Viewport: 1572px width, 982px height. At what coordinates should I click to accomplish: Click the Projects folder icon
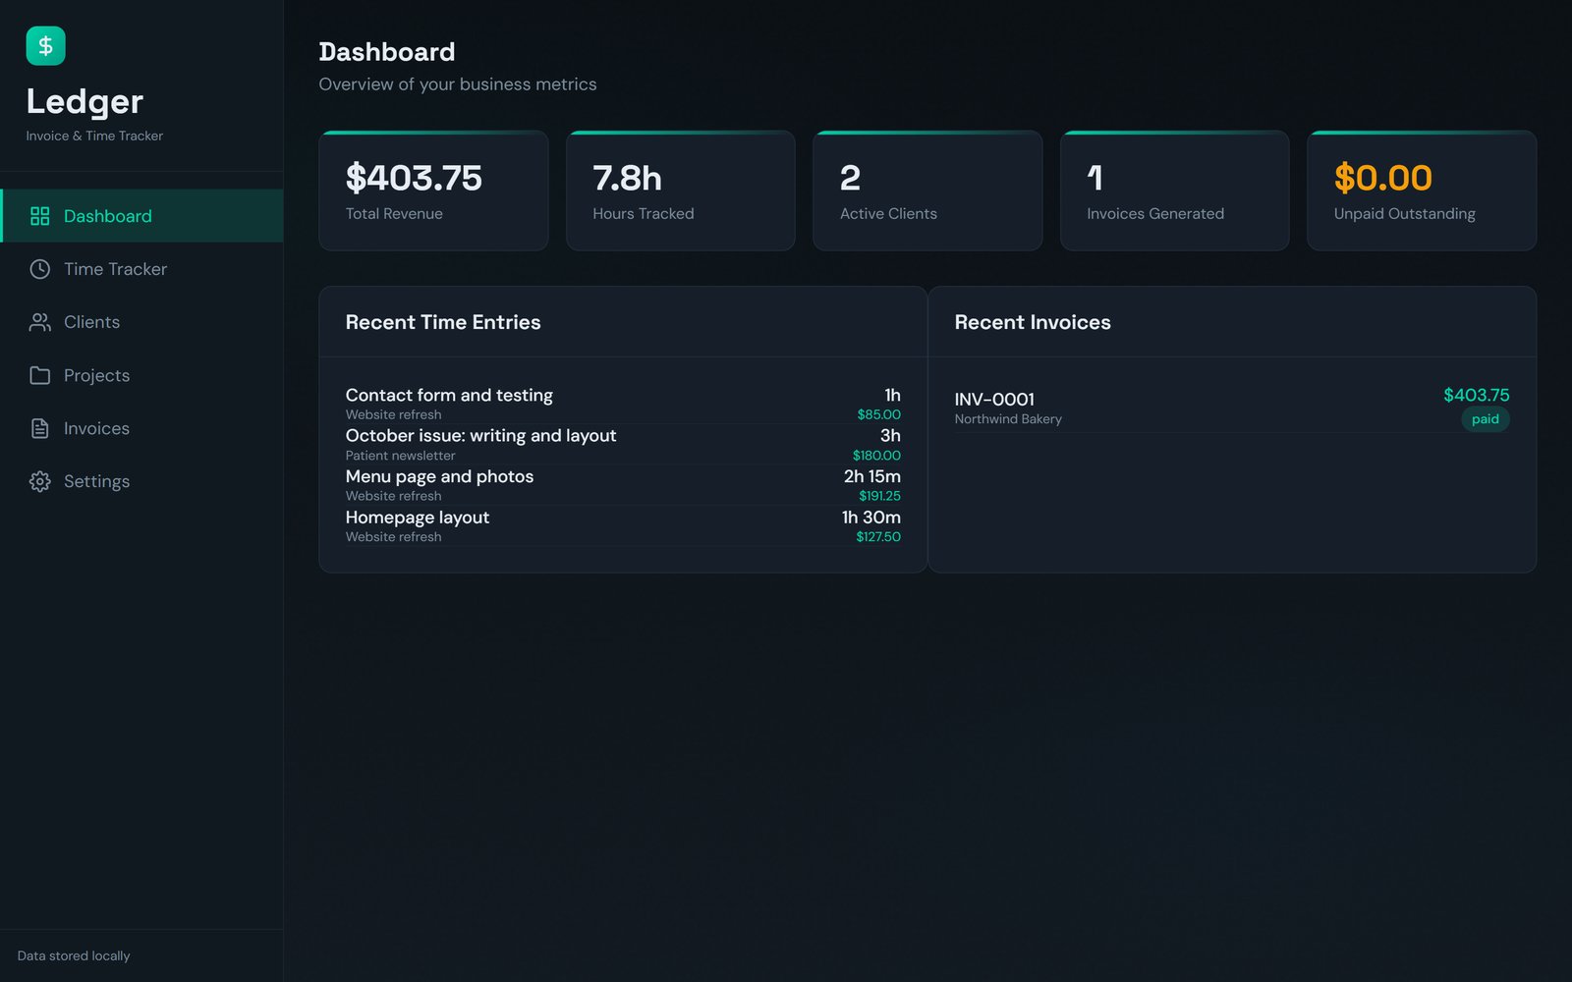(39, 375)
